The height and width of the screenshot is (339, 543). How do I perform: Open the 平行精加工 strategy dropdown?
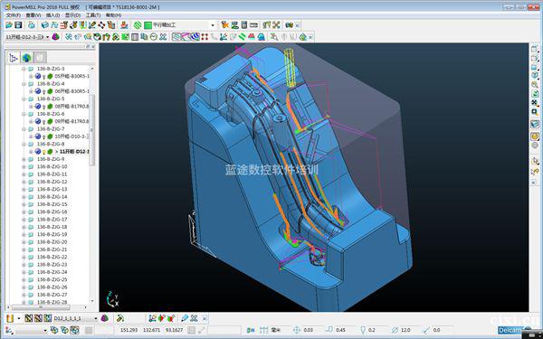(213, 25)
